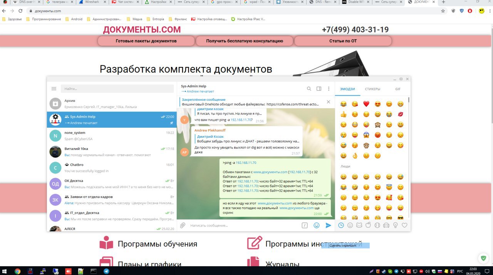Click the ДОКУМЕНТЫ.COM site logo
The width and height of the screenshot is (493, 275).
(x=142, y=30)
